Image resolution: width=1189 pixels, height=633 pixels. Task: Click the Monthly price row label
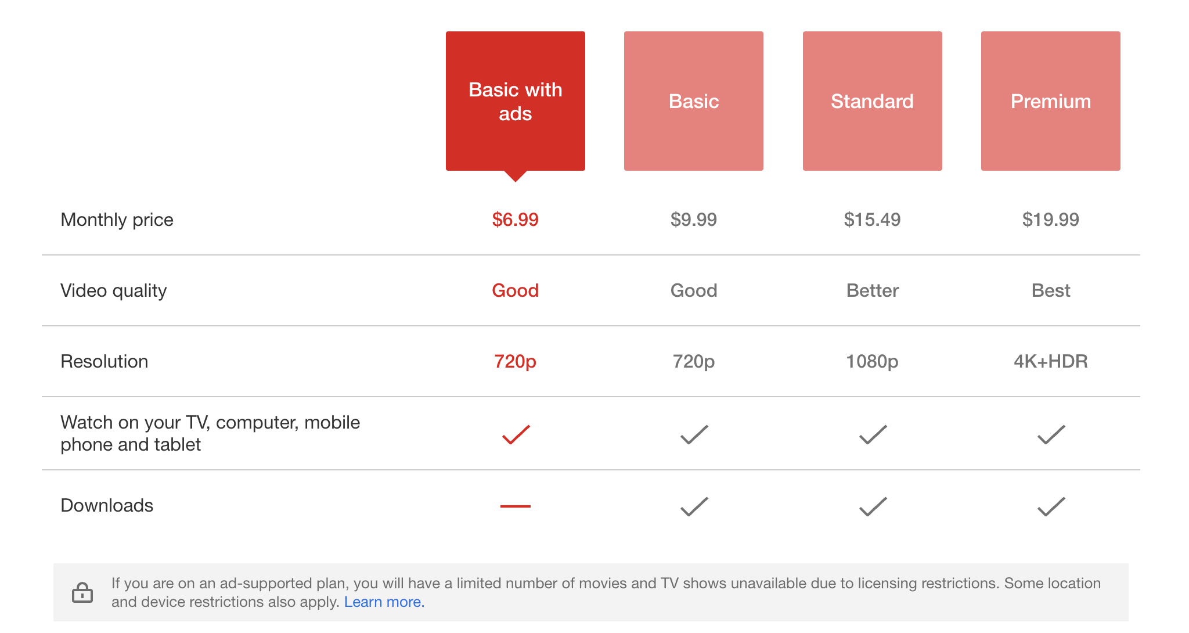(x=117, y=220)
